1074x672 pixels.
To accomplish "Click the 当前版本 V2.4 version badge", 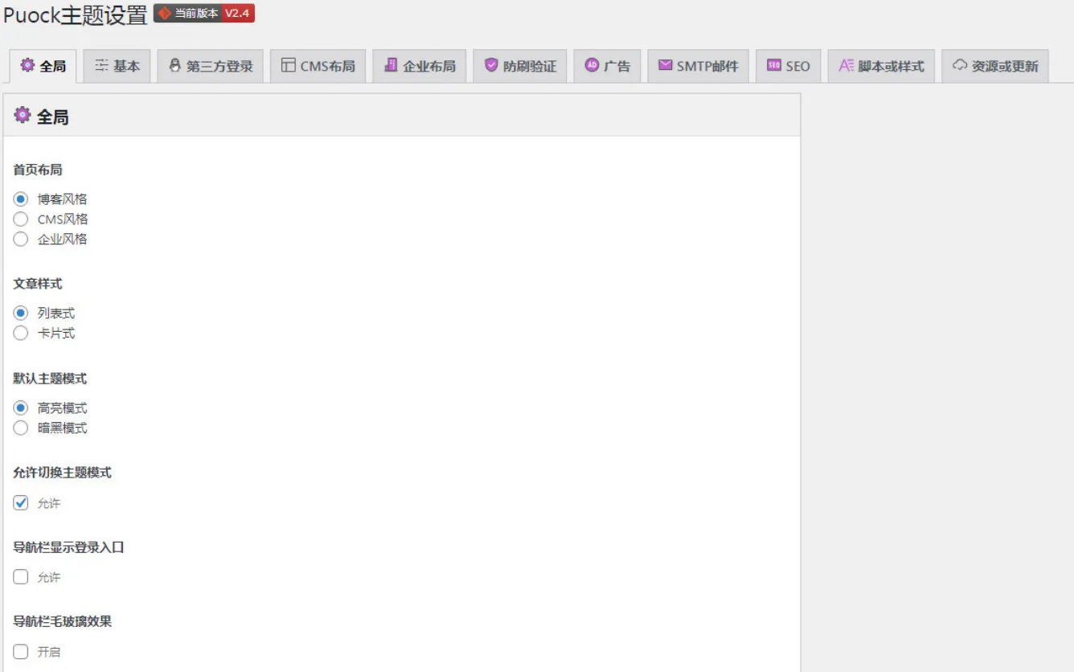I will [x=204, y=14].
